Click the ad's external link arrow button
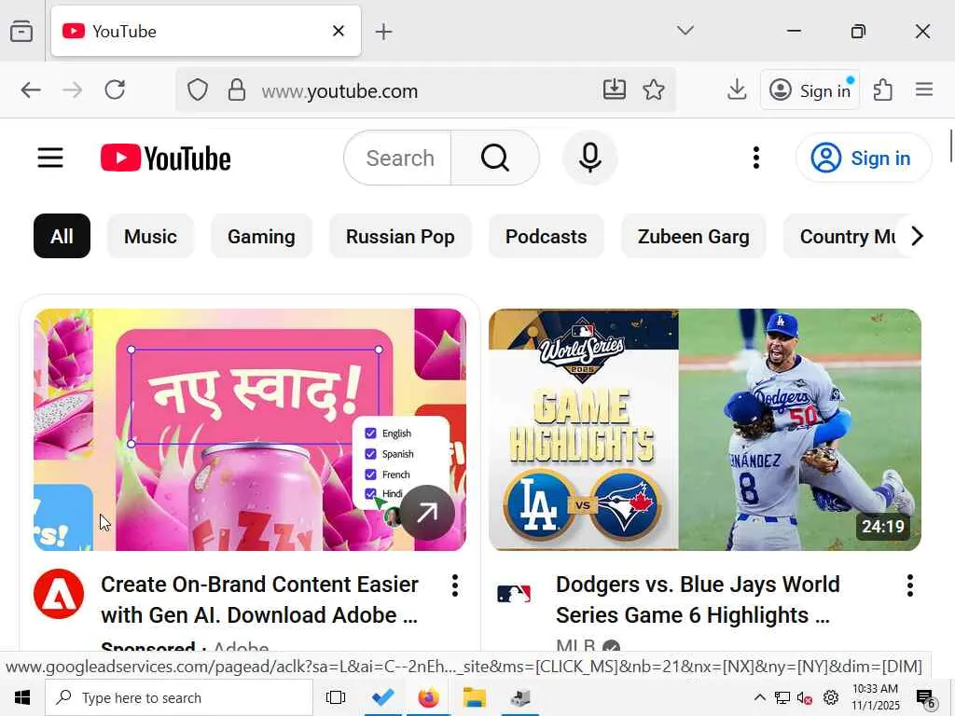Viewport: 955px width, 716px height. pos(427,513)
